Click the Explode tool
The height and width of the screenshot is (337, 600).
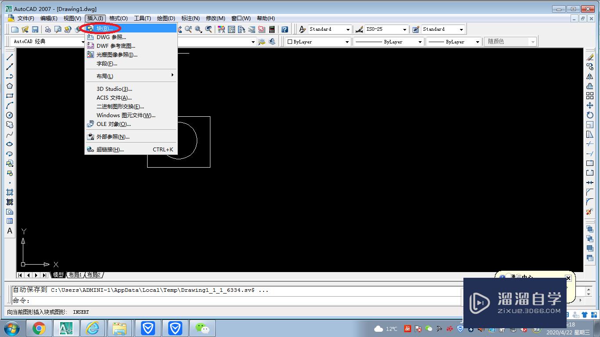tap(590, 212)
